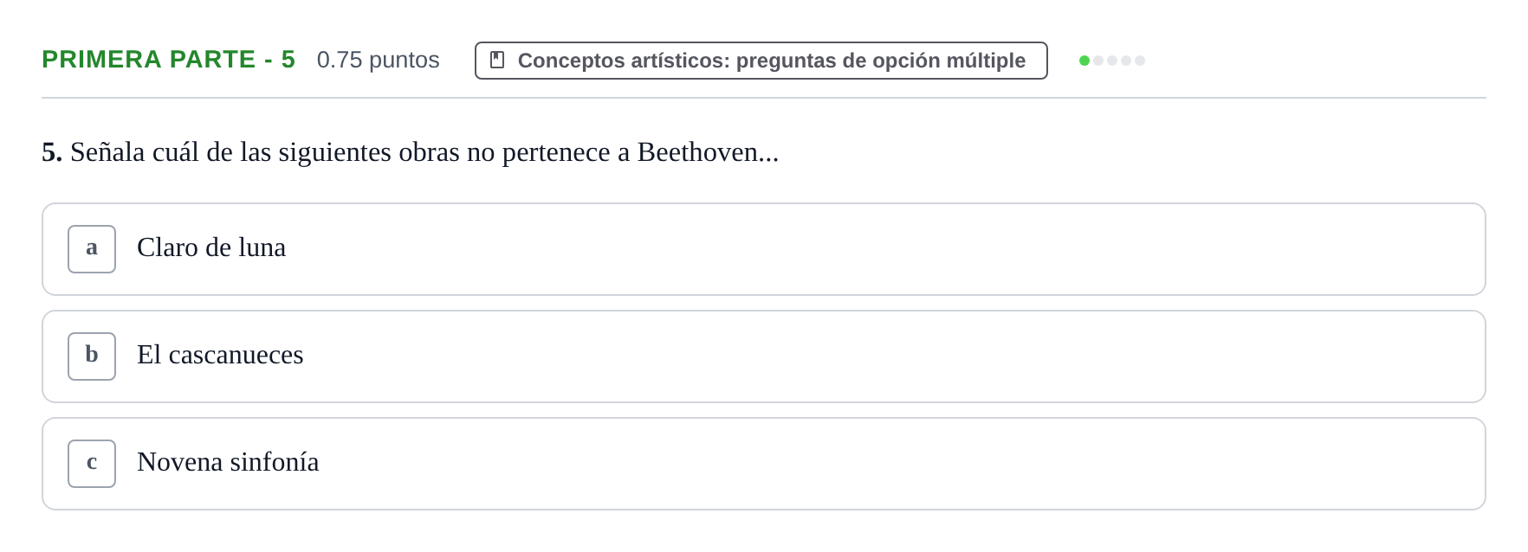
Task: Select the last progress dot
Action: pyautogui.click(x=1140, y=61)
